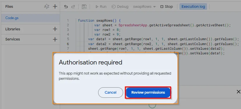The height and width of the screenshot is (109, 241).
Task: Click the setValues(data2) code line
Action: tap(156, 49)
